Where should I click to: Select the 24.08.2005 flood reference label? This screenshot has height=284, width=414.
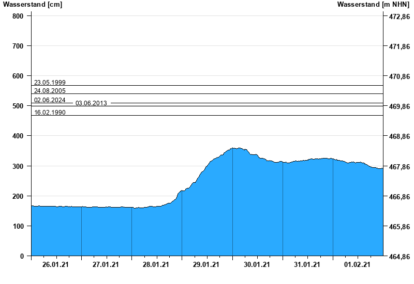50,91
